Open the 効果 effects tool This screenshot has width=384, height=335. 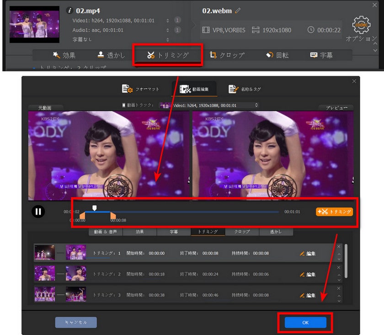tap(64, 55)
